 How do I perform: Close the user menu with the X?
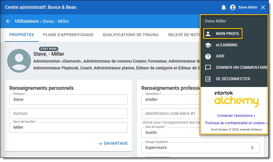(263, 7)
